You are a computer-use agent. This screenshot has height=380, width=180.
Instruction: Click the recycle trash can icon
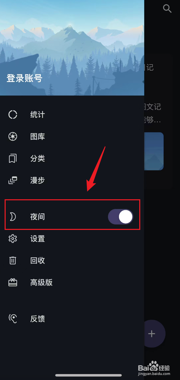(x=13, y=261)
